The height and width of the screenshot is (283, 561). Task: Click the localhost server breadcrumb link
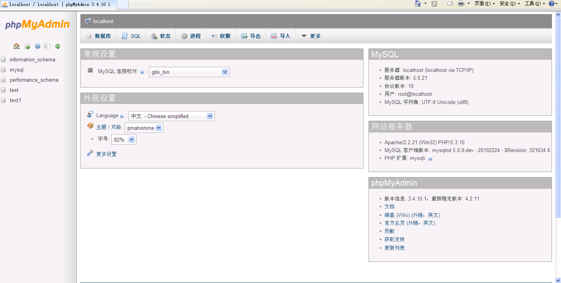[x=103, y=21]
